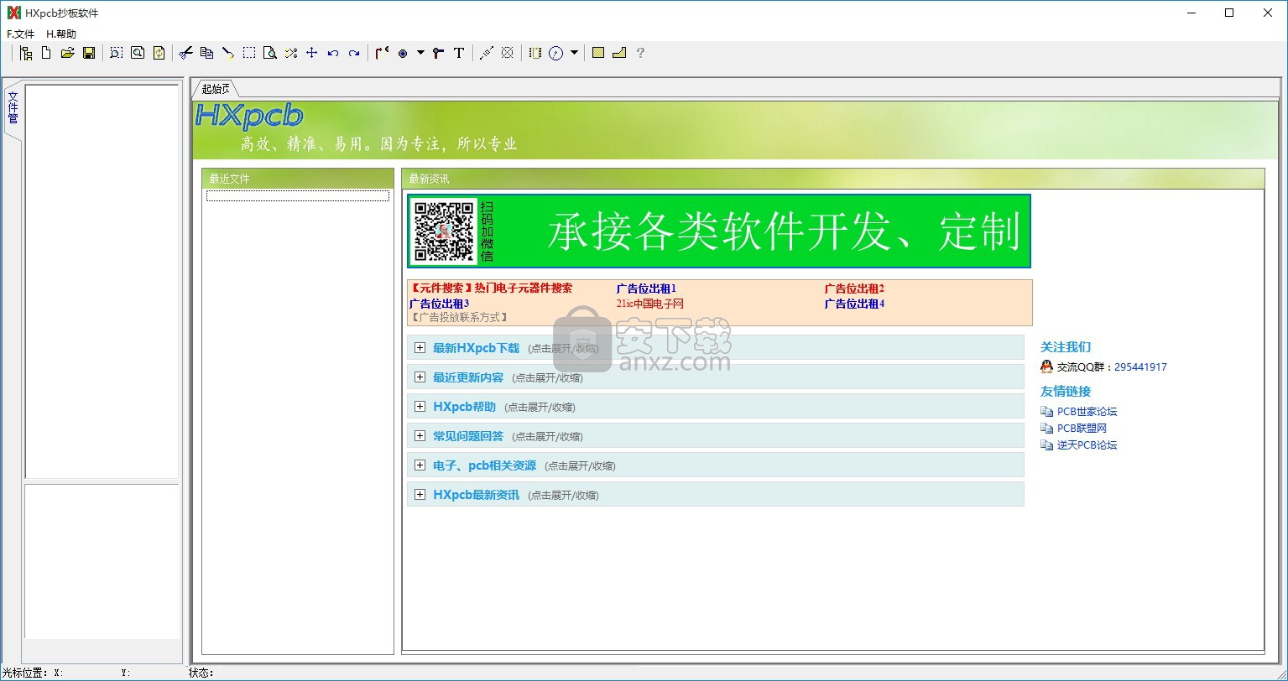Screen dimensions: 1288x681
Task: Open the F.文件 menu
Action: 20,34
